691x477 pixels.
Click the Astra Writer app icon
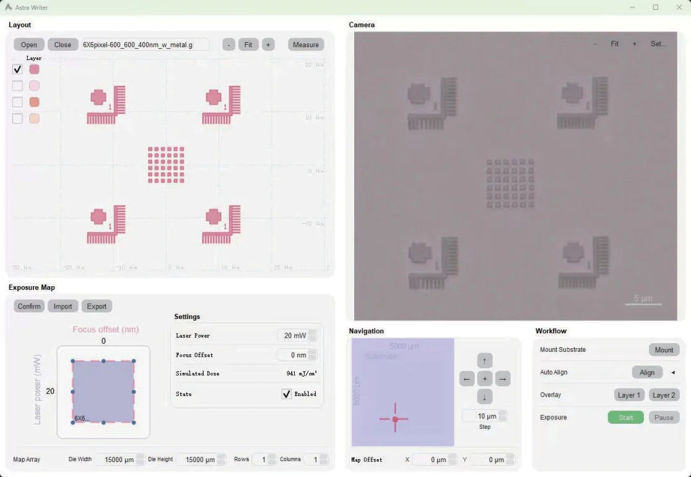[x=9, y=7]
